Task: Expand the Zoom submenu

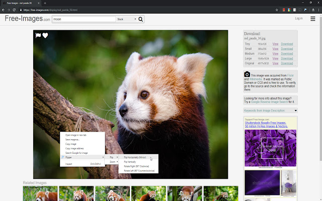Action: (x=113, y=162)
